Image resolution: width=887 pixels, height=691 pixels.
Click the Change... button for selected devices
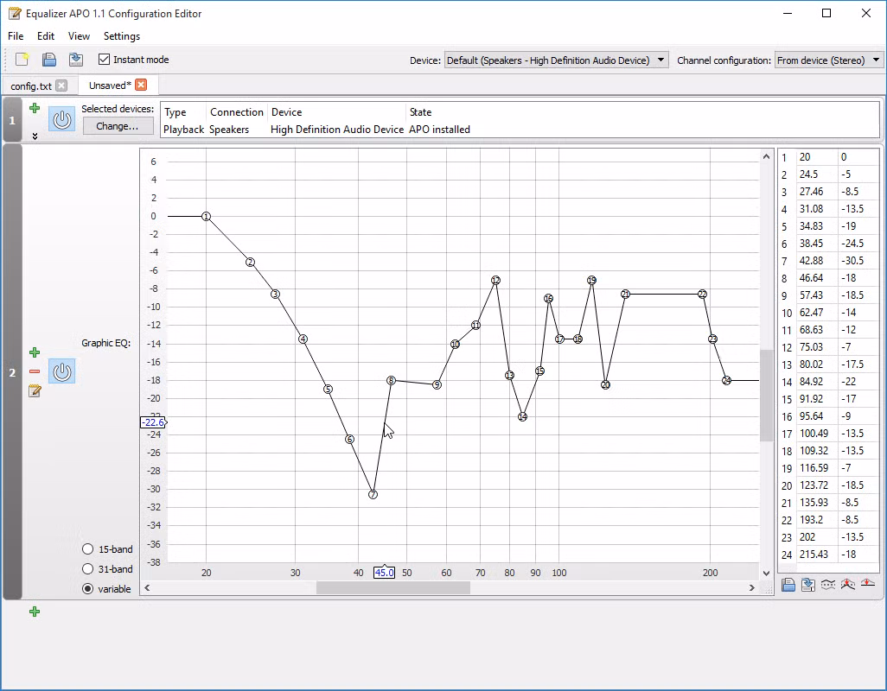(117, 126)
